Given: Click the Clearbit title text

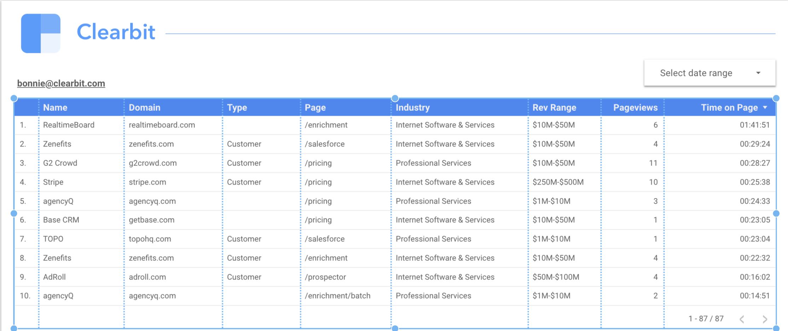Looking at the screenshot, I should [x=116, y=32].
